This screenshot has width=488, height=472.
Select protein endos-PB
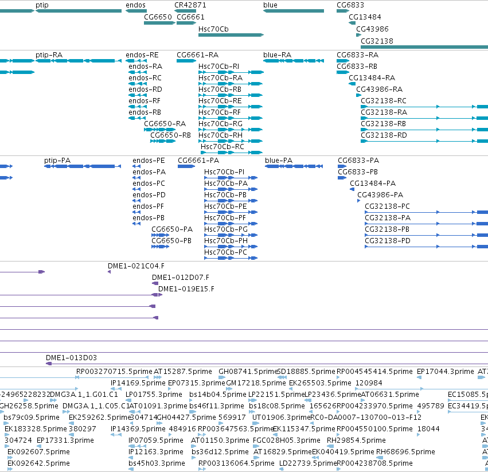(149, 218)
